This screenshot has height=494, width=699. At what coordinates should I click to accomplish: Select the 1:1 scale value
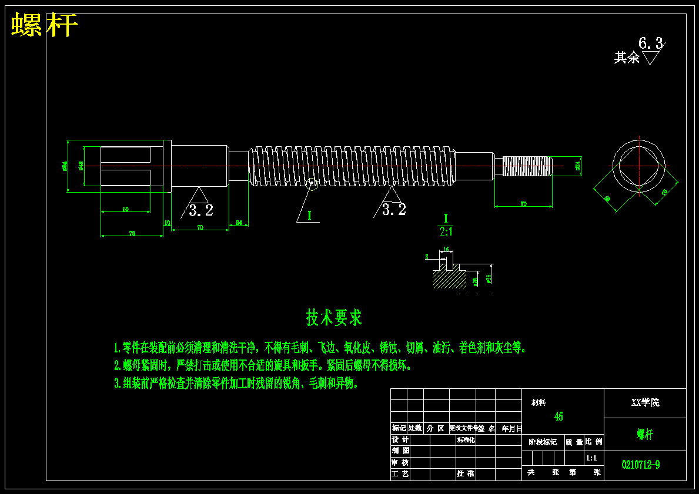coord(591,458)
